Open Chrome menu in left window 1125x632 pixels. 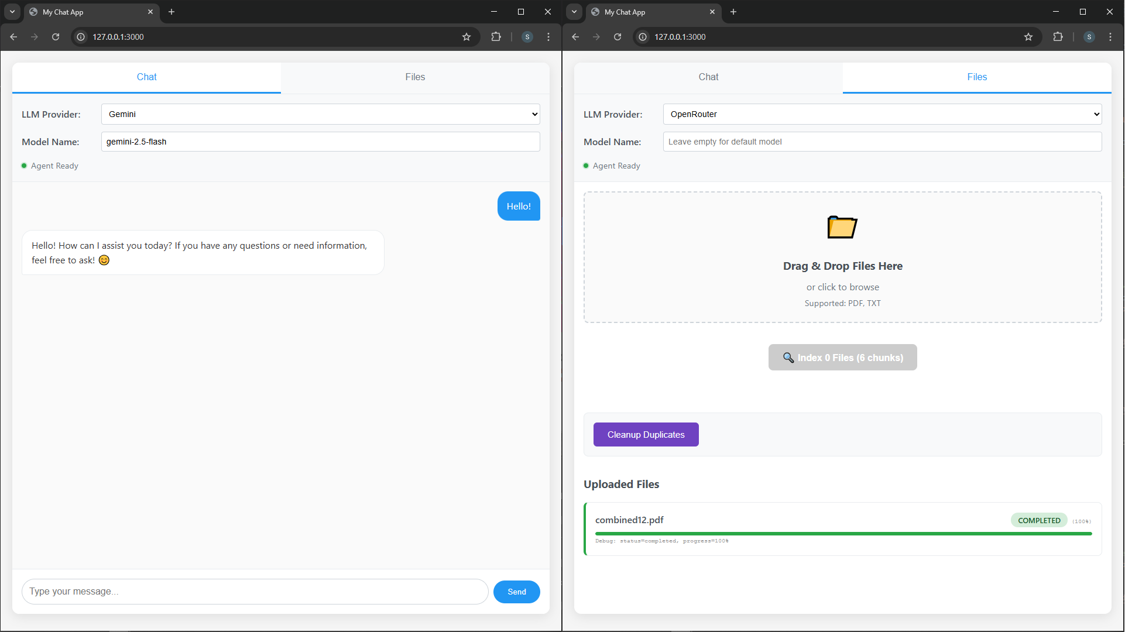pos(548,37)
